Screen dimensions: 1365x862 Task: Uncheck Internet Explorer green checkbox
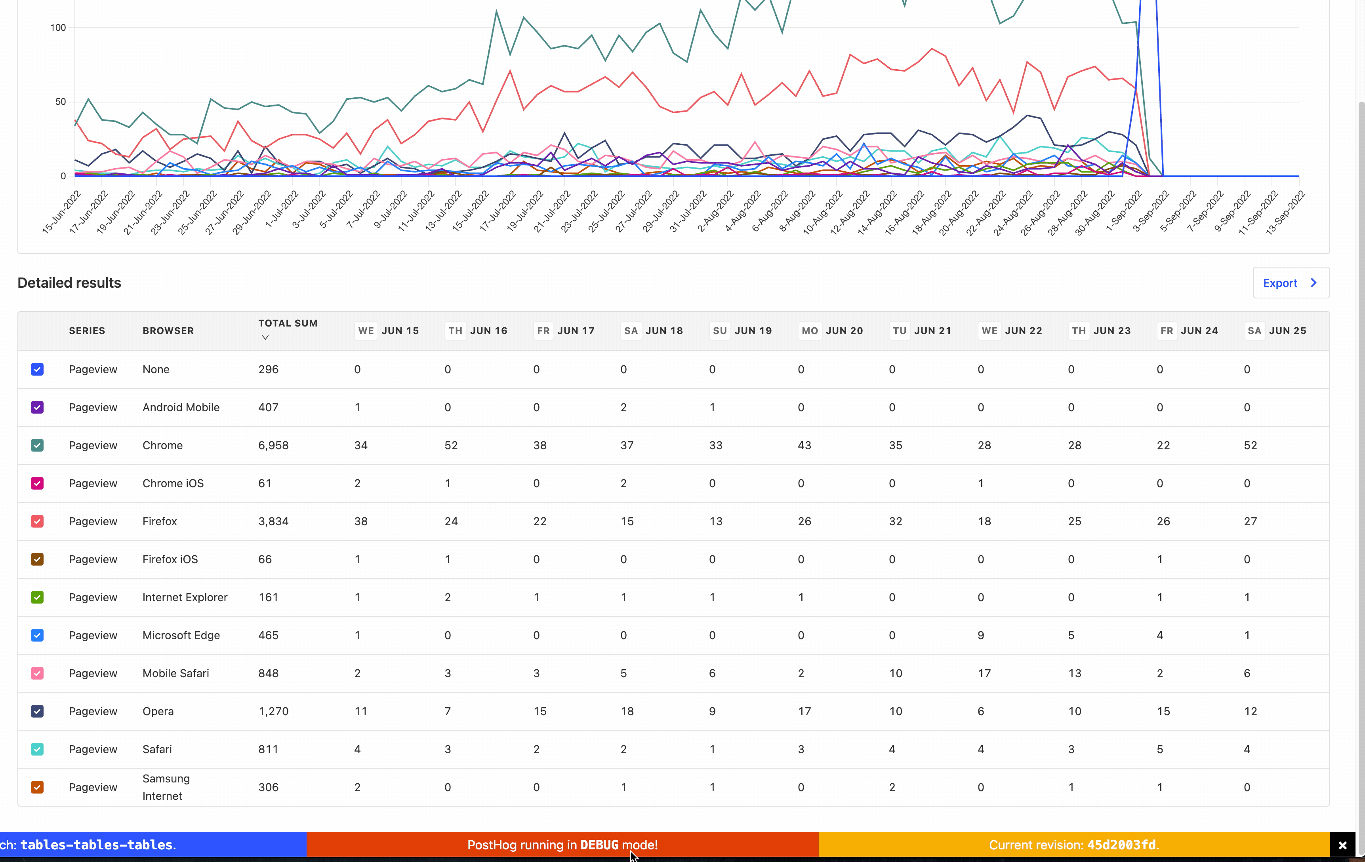pos(37,597)
